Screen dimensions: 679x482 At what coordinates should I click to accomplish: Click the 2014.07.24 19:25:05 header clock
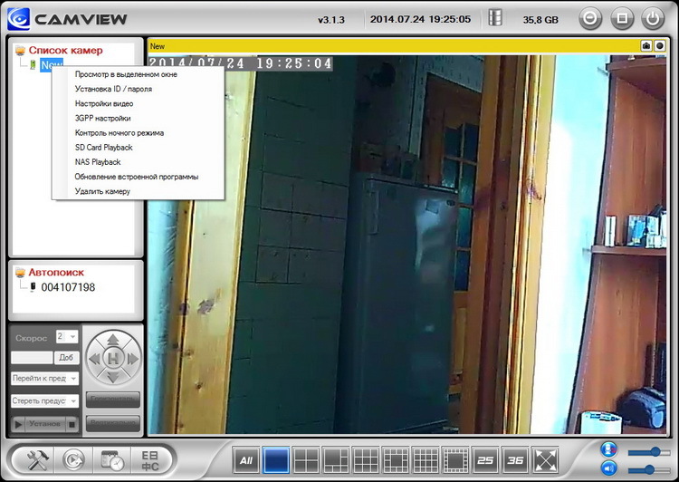click(420, 19)
